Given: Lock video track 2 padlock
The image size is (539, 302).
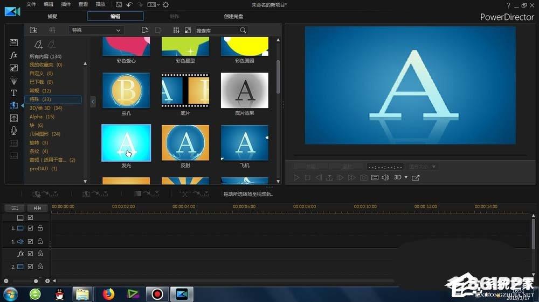Looking at the screenshot, I should tap(40, 266).
